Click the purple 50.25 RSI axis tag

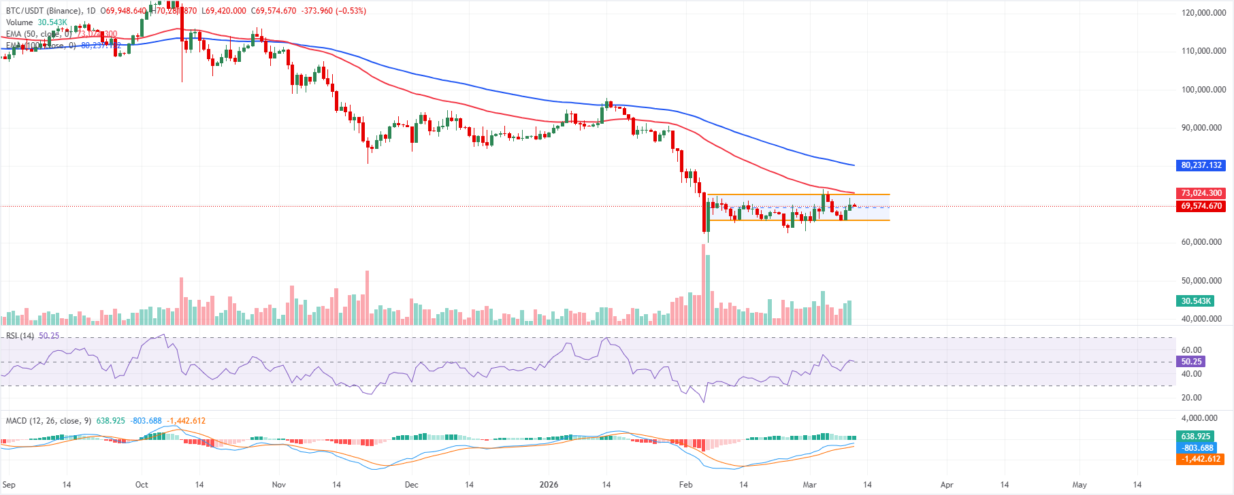[1191, 362]
